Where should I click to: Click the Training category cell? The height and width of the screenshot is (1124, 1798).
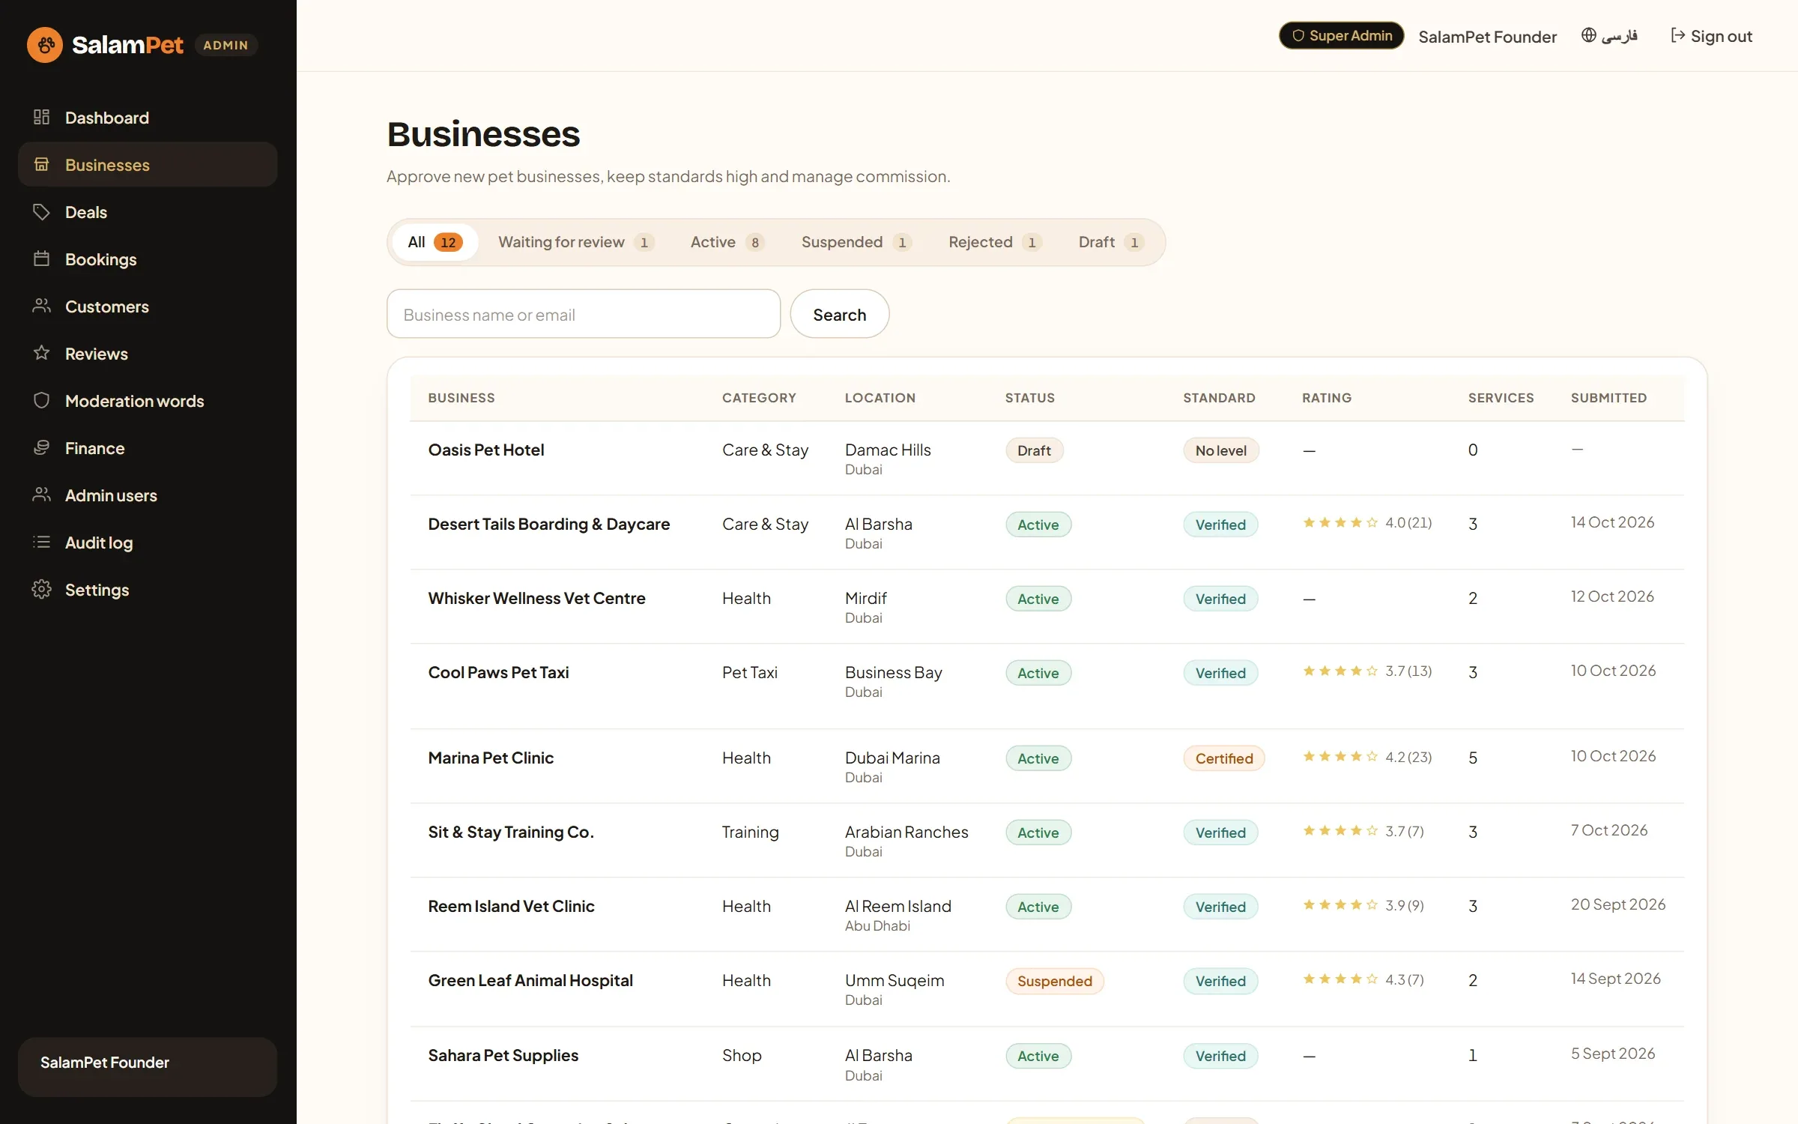(x=751, y=832)
